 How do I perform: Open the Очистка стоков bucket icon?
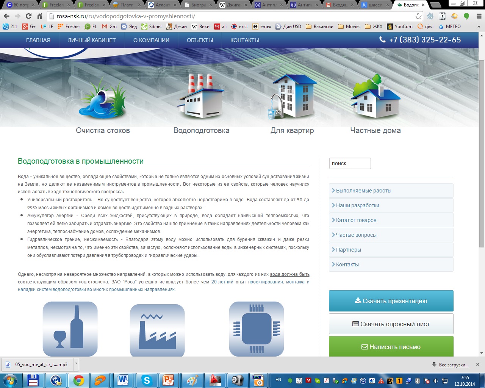click(x=103, y=98)
